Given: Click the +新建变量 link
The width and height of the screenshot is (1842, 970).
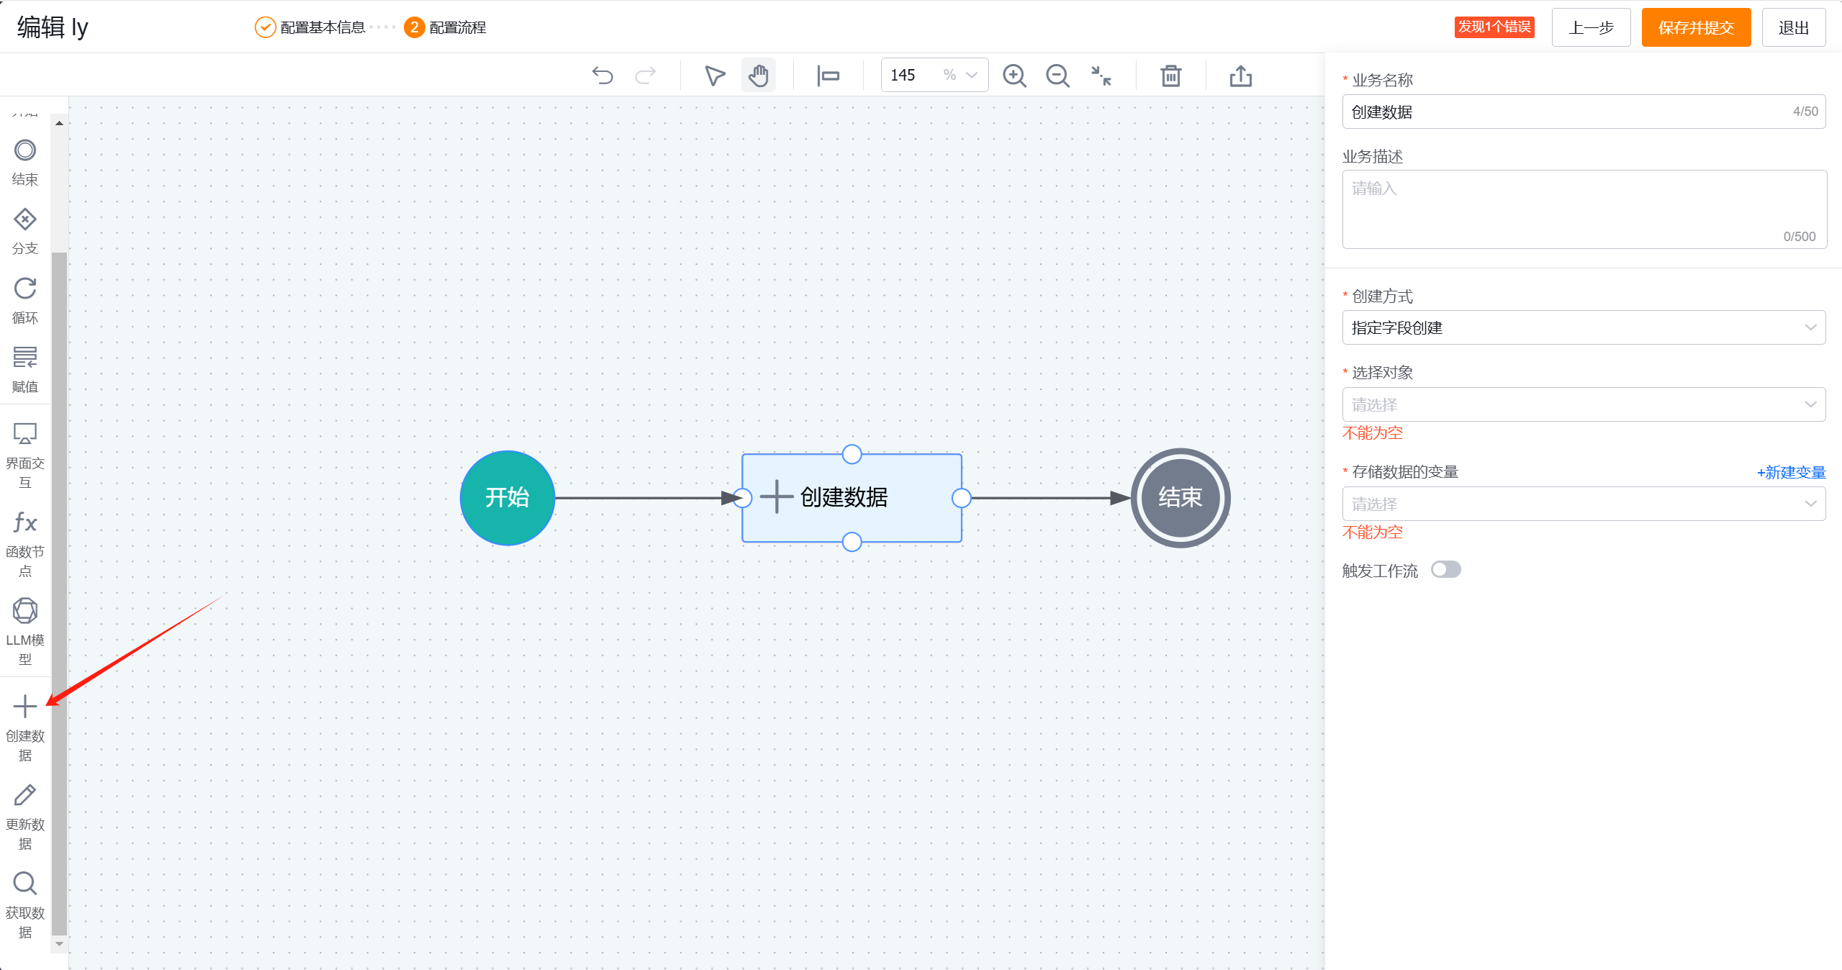Looking at the screenshot, I should [x=1791, y=472].
